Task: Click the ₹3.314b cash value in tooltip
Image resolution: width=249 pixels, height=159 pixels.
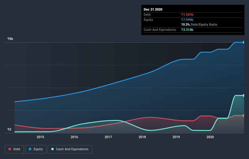Action: (x=187, y=30)
